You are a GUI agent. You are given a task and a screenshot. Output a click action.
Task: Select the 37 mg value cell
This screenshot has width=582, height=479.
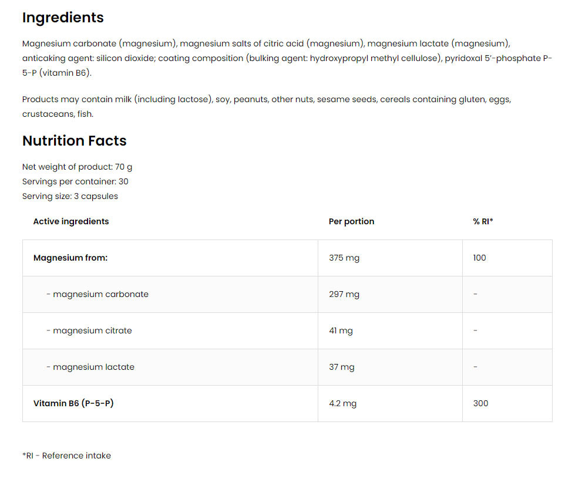coord(390,367)
